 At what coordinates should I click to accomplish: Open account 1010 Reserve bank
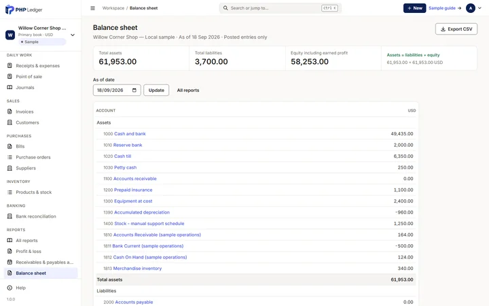(x=128, y=145)
